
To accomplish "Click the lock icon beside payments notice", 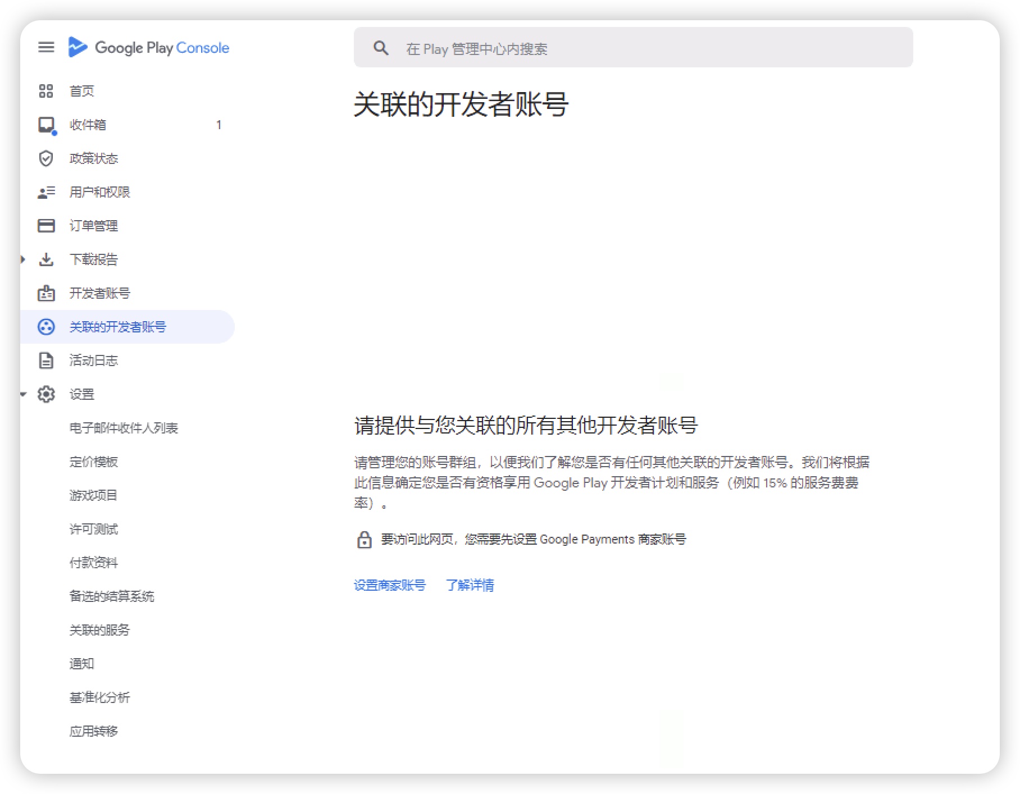I will tap(365, 540).
